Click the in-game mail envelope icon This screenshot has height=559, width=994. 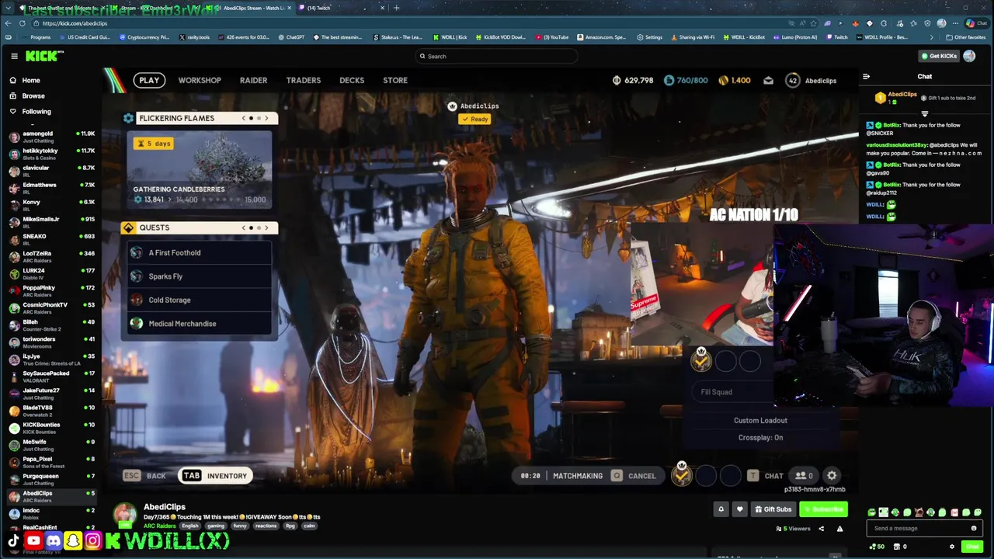click(x=768, y=80)
